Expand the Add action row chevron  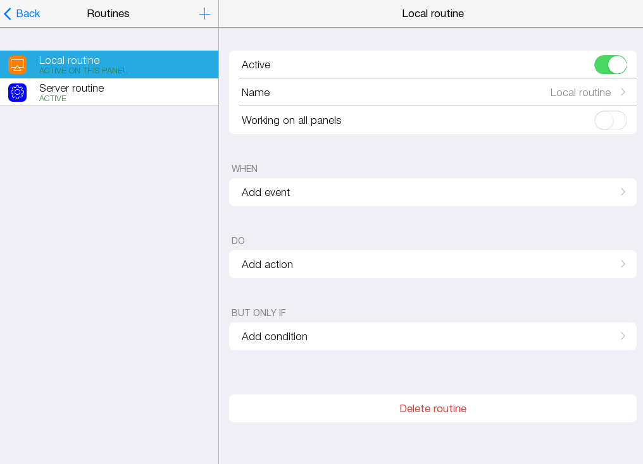(623, 264)
